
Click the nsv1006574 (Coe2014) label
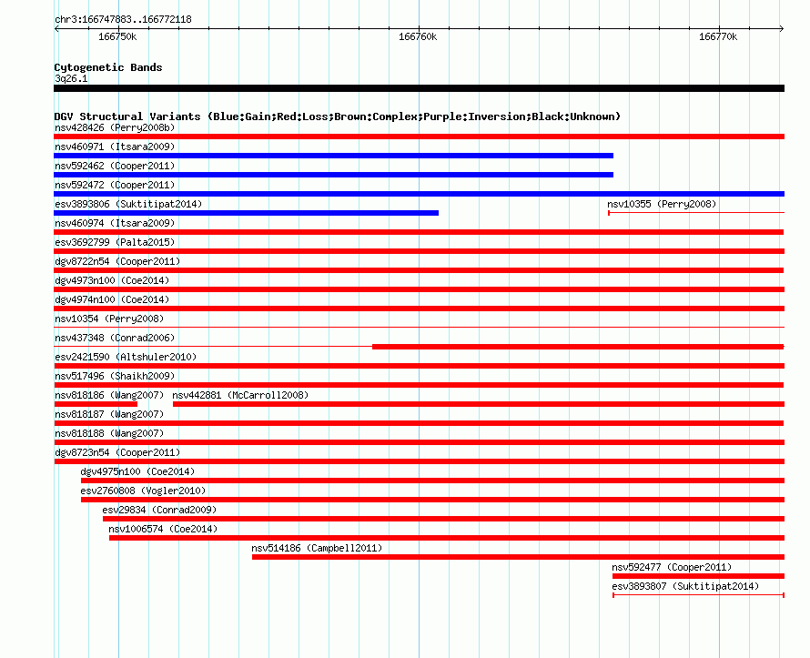click(163, 529)
